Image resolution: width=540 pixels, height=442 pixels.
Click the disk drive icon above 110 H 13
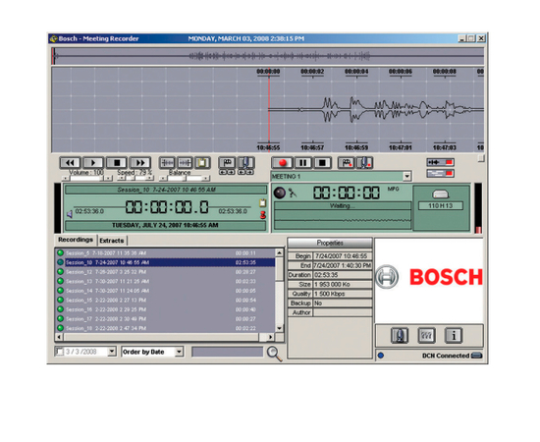pos(441,194)
